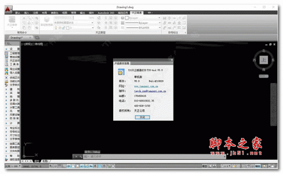Toggle the layer lock padlock icon
Viewport: 283px width, 174px height.
[64, 28]
